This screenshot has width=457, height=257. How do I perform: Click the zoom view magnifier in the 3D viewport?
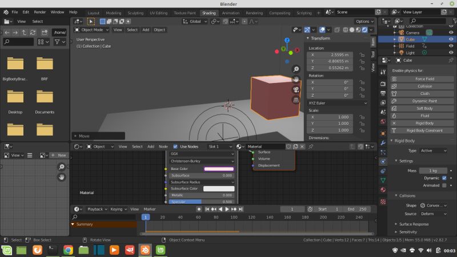296,69
